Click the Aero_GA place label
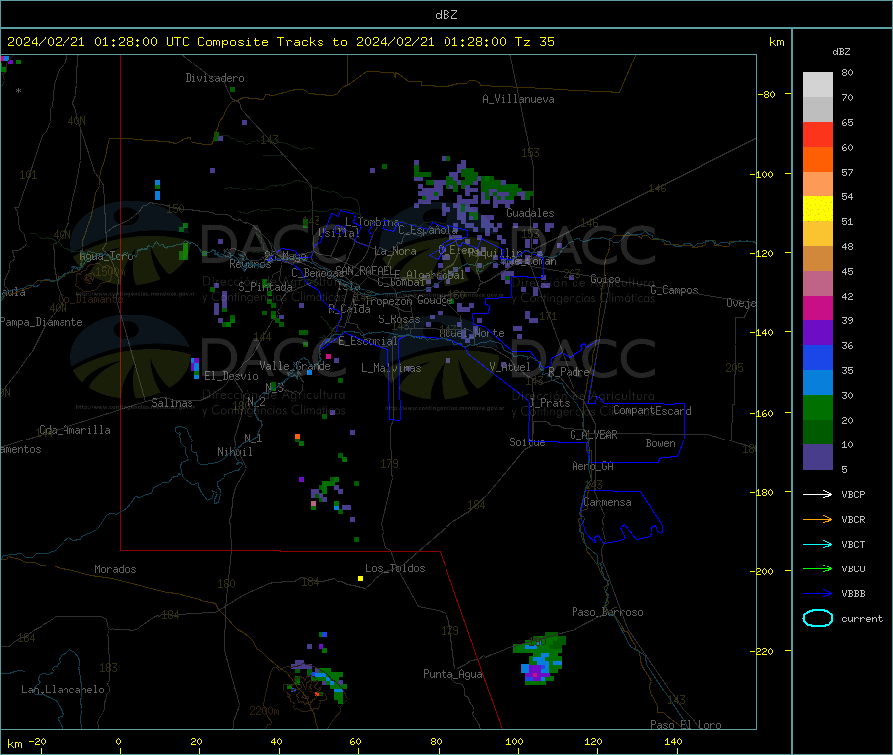893x755 pixels. point(593,466)
